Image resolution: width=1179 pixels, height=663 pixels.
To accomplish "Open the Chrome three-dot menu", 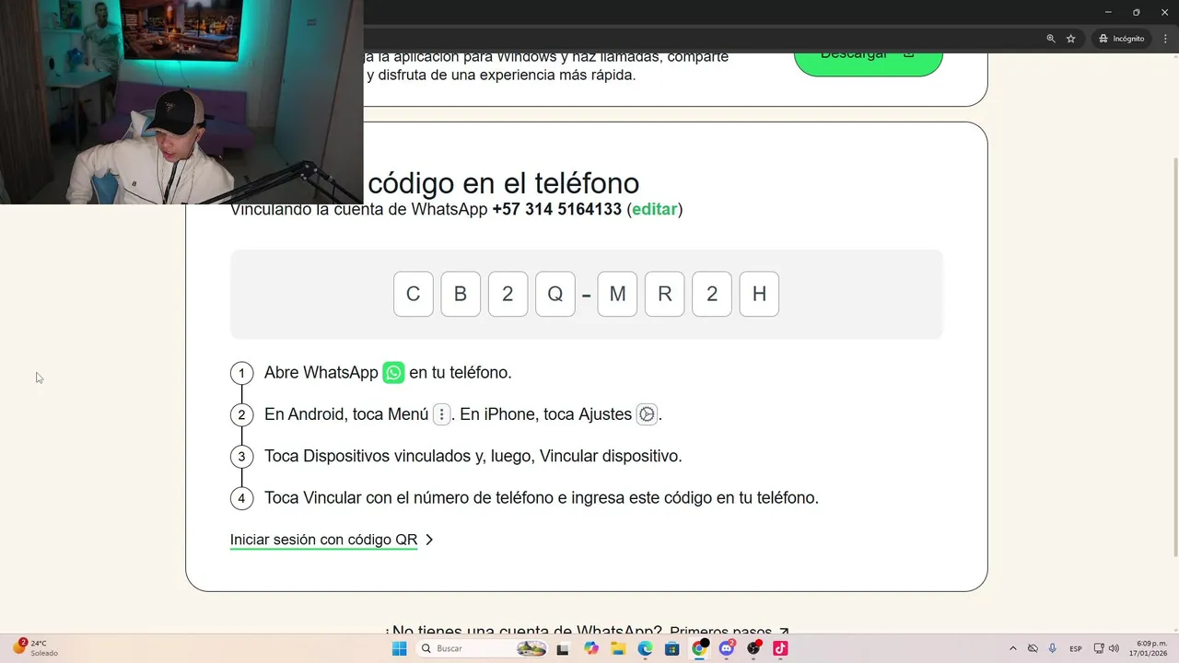I will point(1165,39).
